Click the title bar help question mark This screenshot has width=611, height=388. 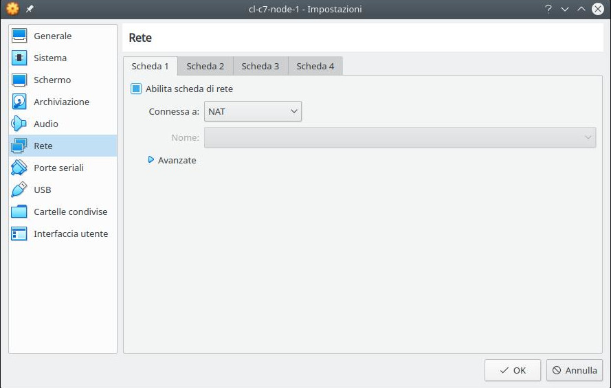point(548,9)
